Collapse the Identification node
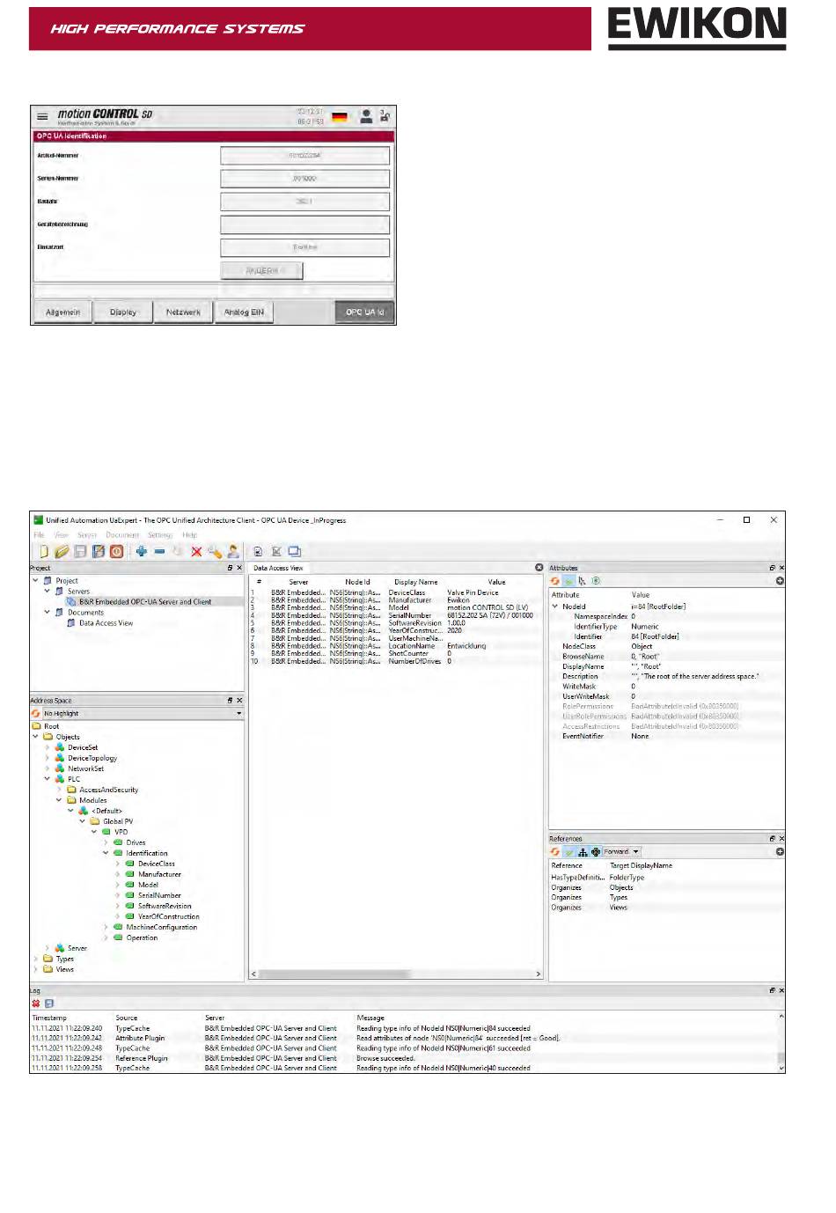This screenshot has height=1213, width=836. (106, 853)
